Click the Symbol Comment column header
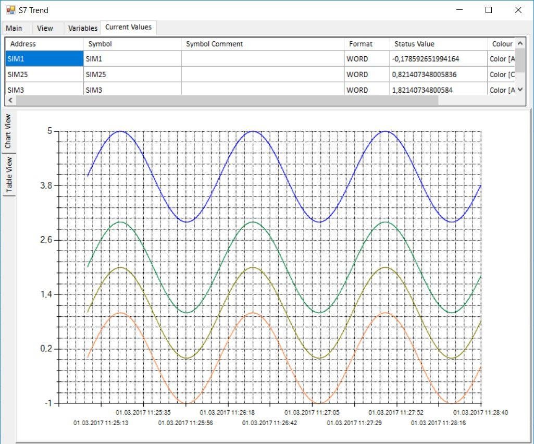The width and height of the screenshot is (534, 444). tap(262, 44)
